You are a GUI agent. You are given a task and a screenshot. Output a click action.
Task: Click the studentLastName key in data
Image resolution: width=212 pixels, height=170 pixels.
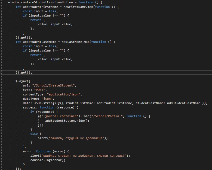[x=149, y=103]
